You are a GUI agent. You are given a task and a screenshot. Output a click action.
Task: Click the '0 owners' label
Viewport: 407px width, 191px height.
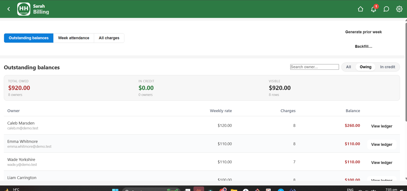click(146, 95)
